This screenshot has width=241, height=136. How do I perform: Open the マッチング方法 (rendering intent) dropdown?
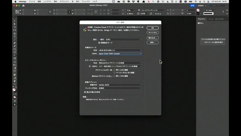coord(120,88)
